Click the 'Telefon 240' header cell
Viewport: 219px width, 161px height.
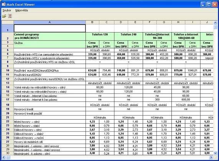tap(128, 36)
